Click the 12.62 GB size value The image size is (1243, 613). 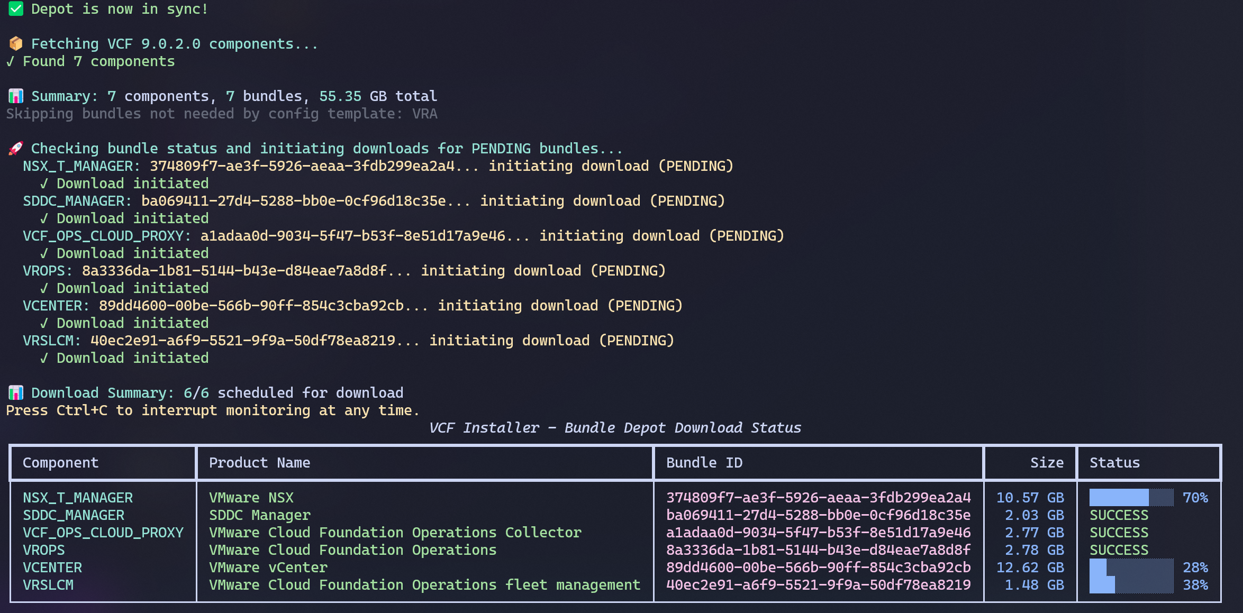pos(1030,568)
